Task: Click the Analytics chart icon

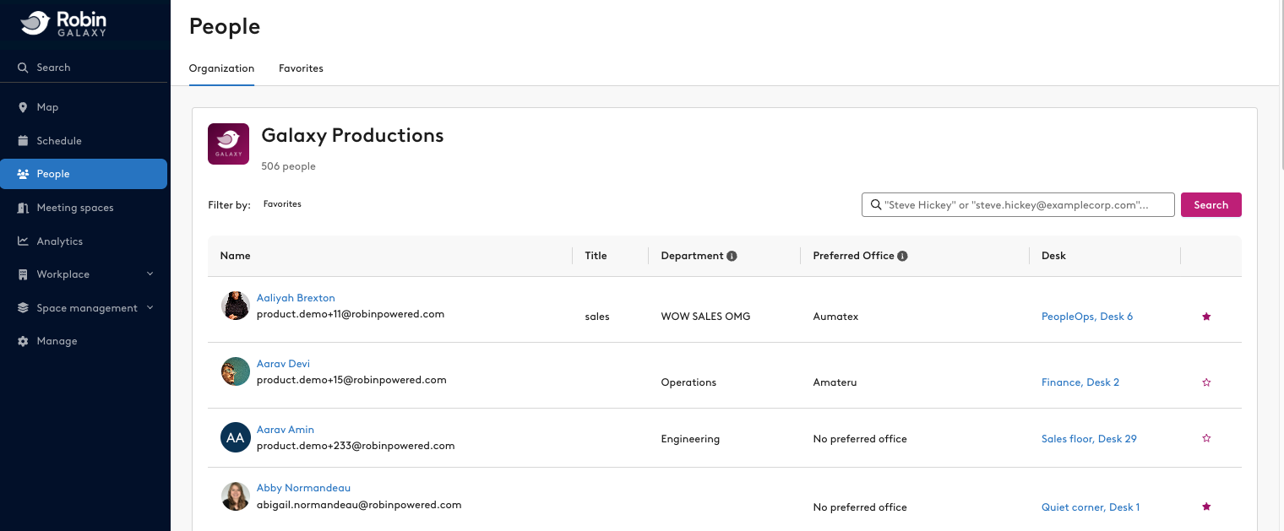Action: 23,241
